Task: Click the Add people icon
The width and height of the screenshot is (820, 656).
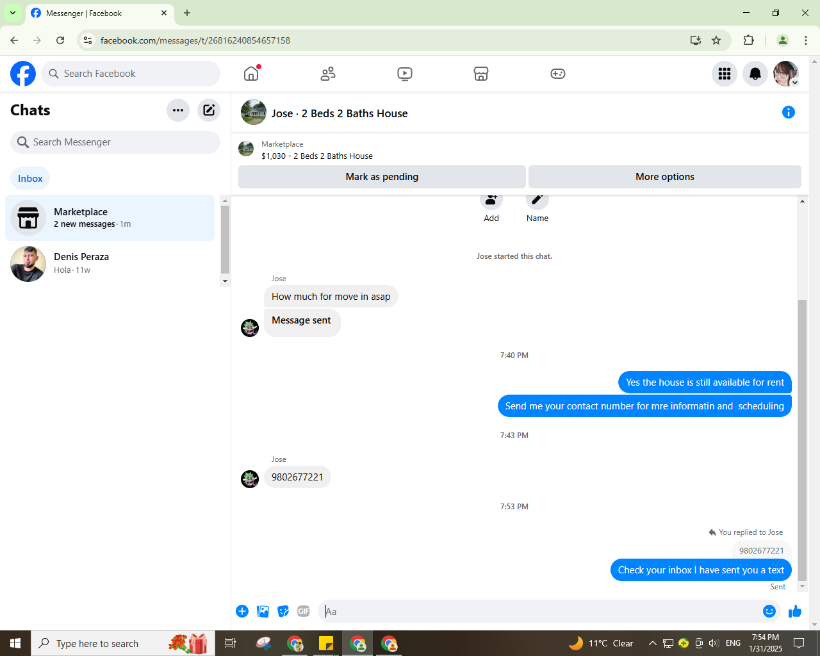Action: pyautogui.click(x=491, y=200)
